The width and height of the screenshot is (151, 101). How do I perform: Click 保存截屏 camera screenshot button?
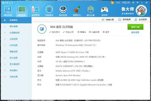pyautogui.click(x=125, y=19)
